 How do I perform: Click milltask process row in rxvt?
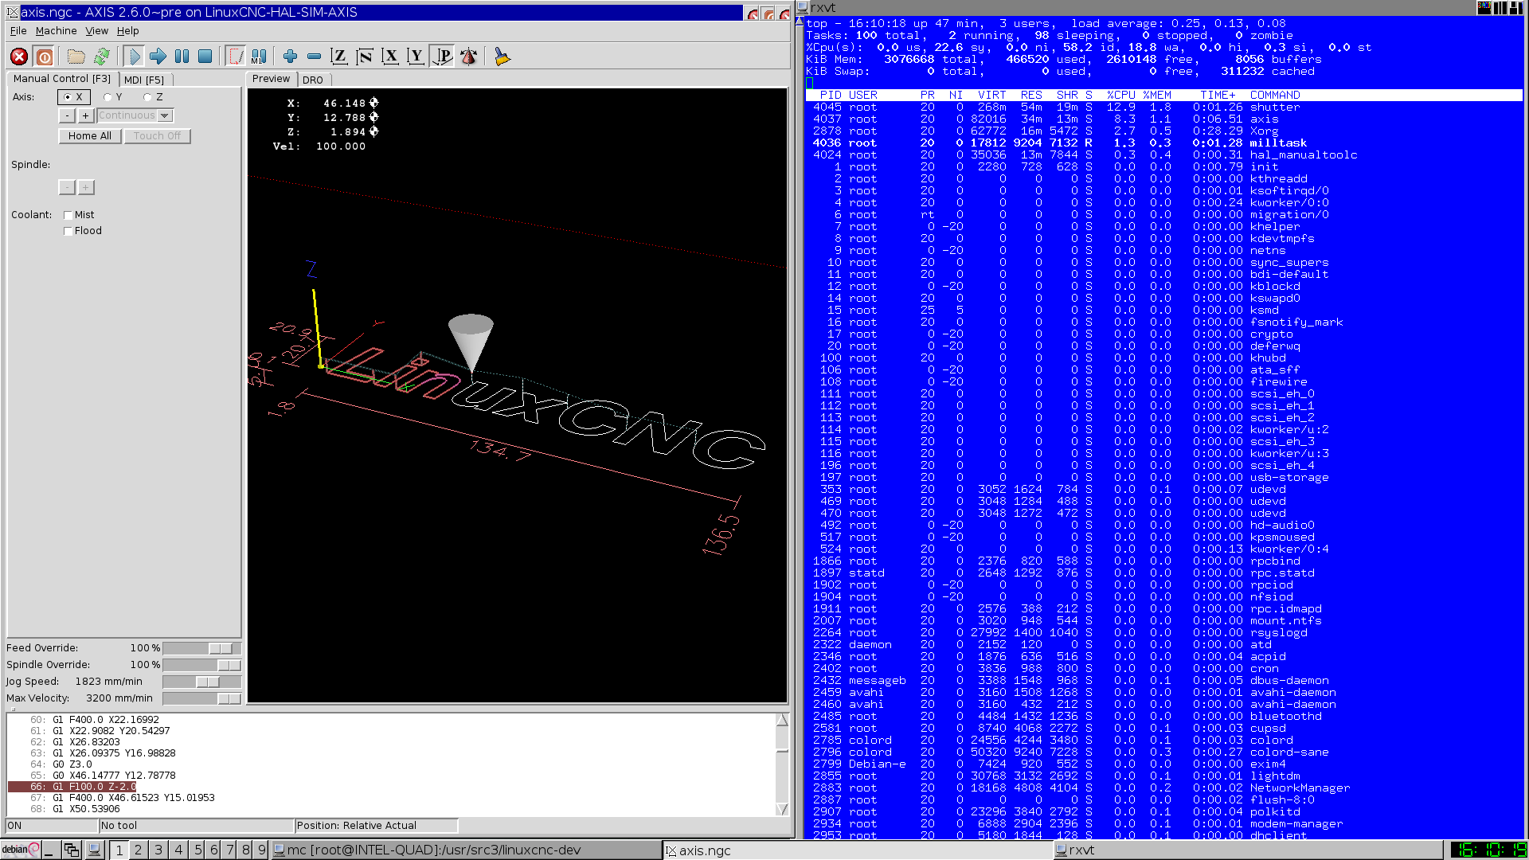[1163, 143]
